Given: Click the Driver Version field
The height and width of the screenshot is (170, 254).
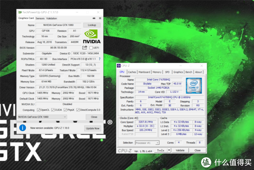Looking at the screenshot, I should click(x=68, y=88).
